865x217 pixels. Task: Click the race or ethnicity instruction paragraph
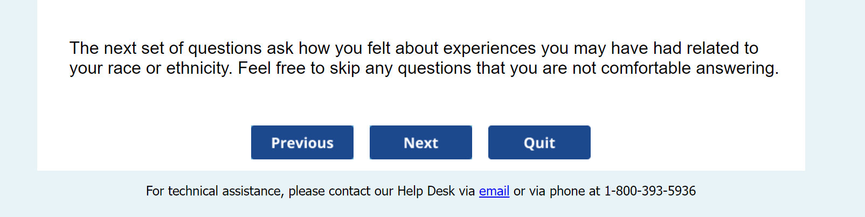pos(424,58)
